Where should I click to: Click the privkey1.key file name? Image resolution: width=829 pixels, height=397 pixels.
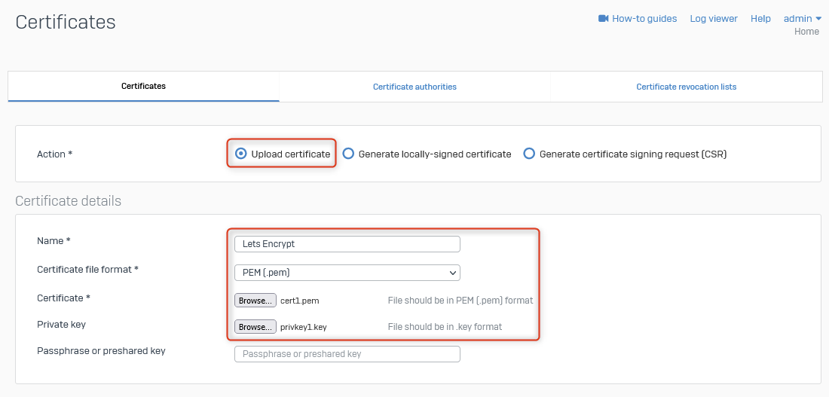[303, 327]
